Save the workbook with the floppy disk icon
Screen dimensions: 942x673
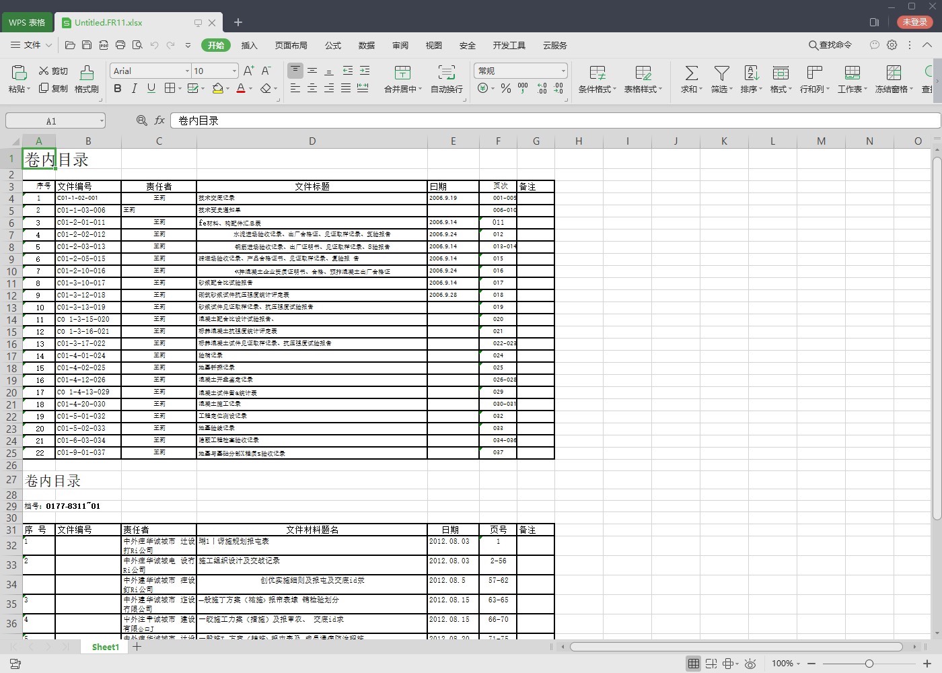[x=87, y=45]
